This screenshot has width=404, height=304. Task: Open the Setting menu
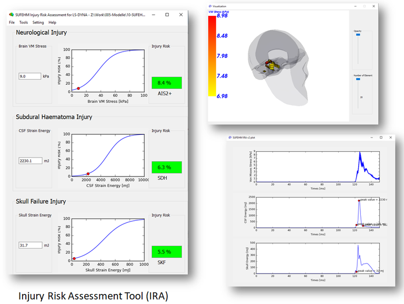38,23
